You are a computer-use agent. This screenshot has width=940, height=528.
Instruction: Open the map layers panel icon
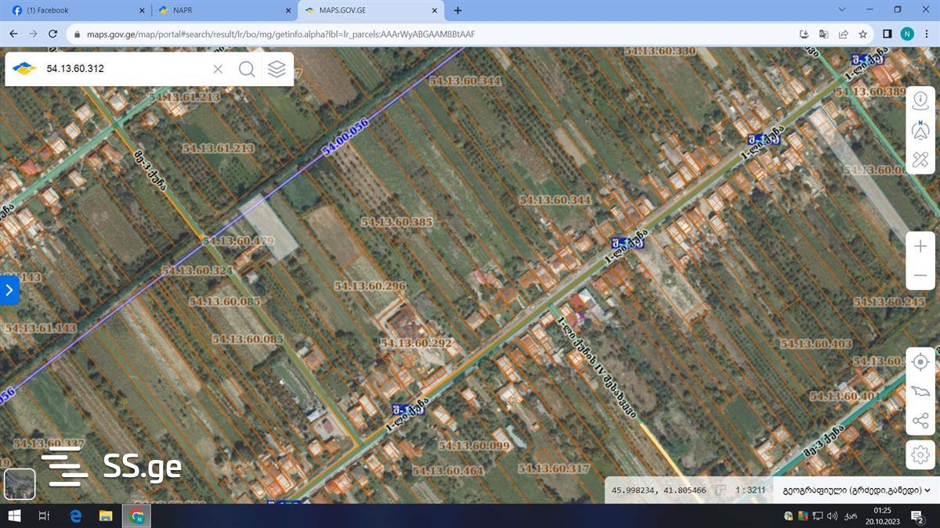[x=277, y=69]
